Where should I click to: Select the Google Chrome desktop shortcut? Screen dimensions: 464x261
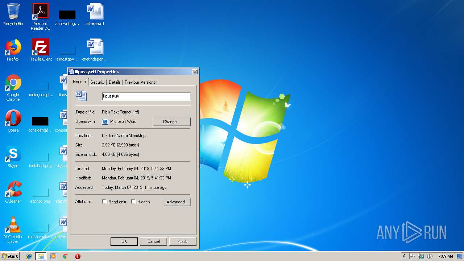(13, 88)
